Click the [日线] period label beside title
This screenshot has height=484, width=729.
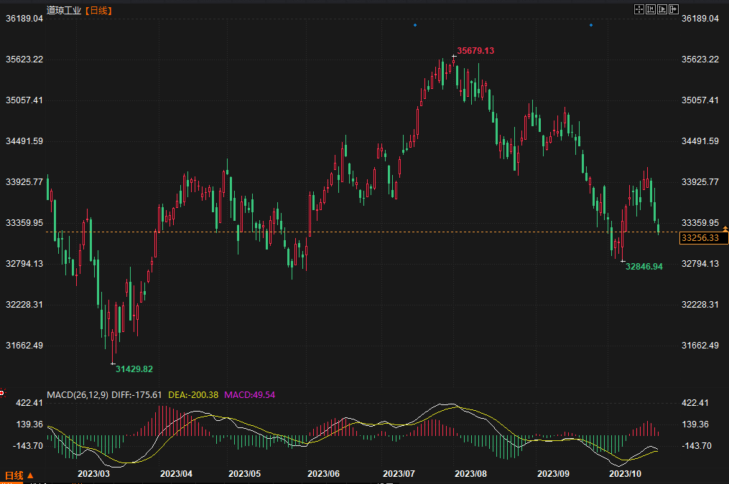[x=98, y=10]
